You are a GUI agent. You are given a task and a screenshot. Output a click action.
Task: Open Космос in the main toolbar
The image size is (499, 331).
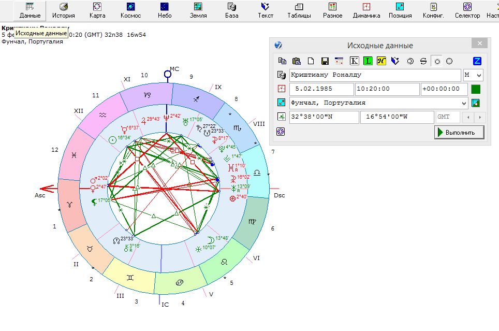point(131,10)
